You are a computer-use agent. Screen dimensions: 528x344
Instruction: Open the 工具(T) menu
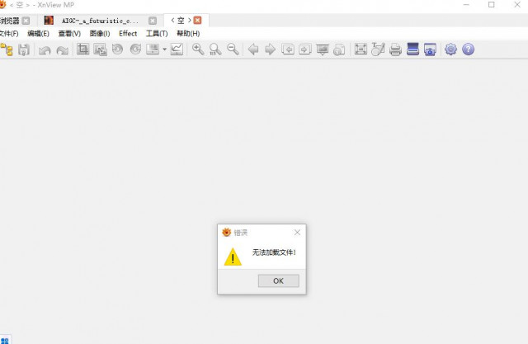pyautogui.click(x=157, y=34)
